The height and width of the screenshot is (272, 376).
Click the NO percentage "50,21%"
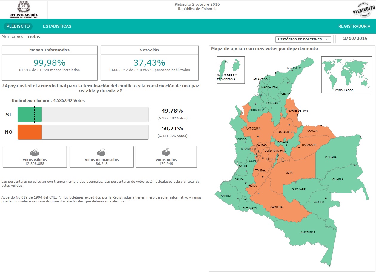[x=172, y=129]
